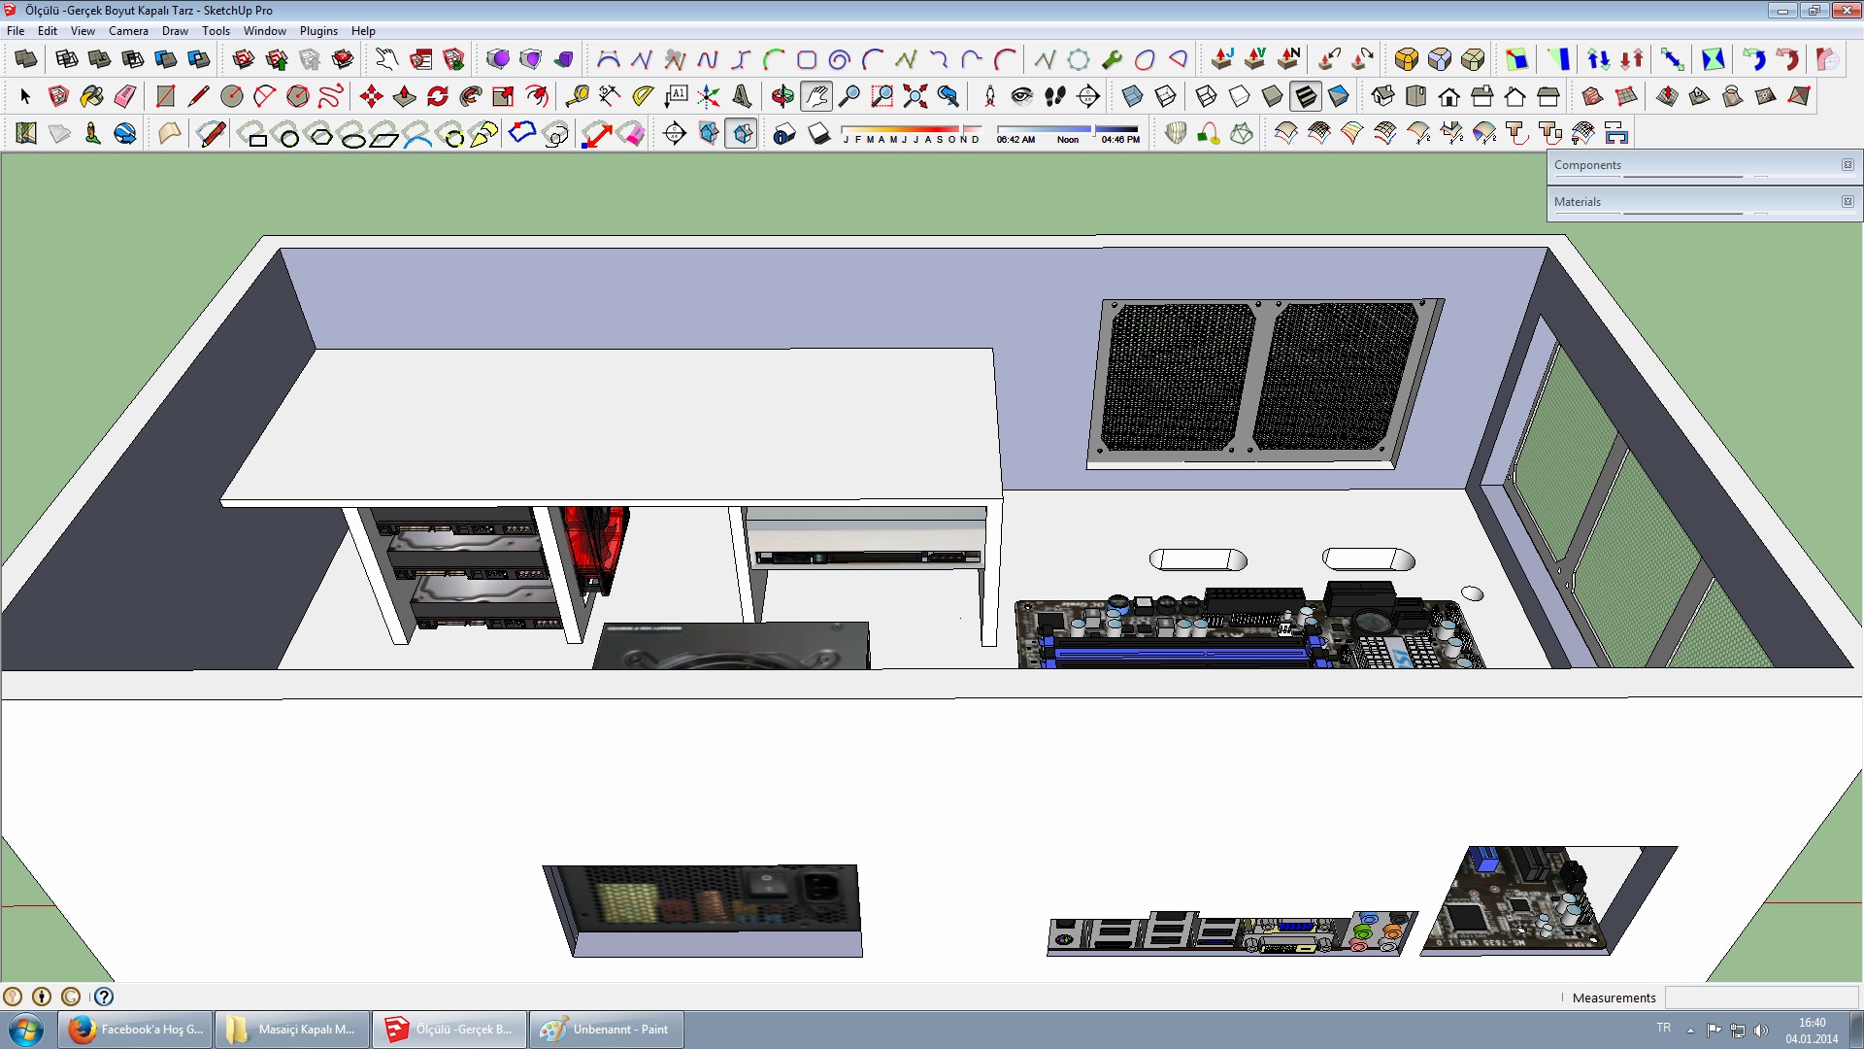The height and width of the screenshot is (1049, 1864).
Task: Enable Shaded With Textures style
Action: coord(1306,96)
